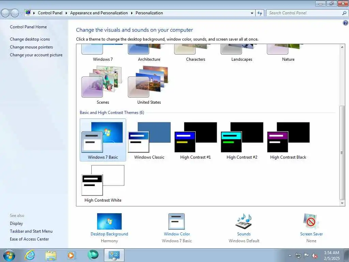Viewport: 349px width, 262px height.
Task: Open the address bar history dropdown
Action: pyautogui.click(x=252, y=13)
